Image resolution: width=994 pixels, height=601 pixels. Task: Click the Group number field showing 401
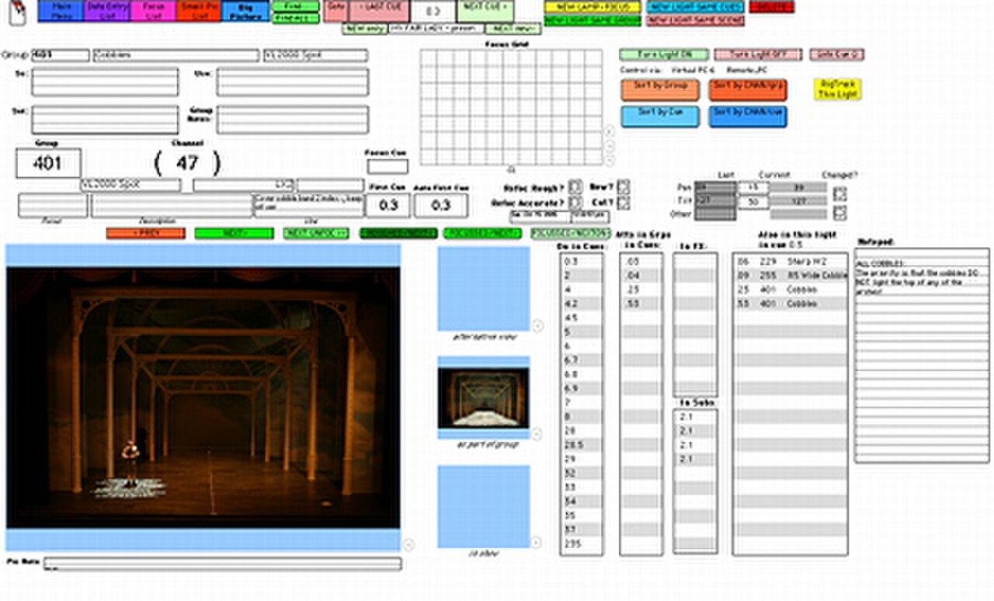pyautogui.click(x=48, y=163)
